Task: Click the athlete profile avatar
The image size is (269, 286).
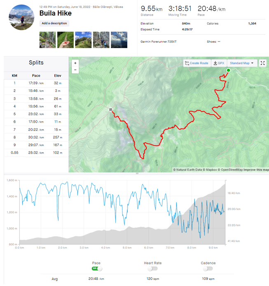Action: point(21,17)
